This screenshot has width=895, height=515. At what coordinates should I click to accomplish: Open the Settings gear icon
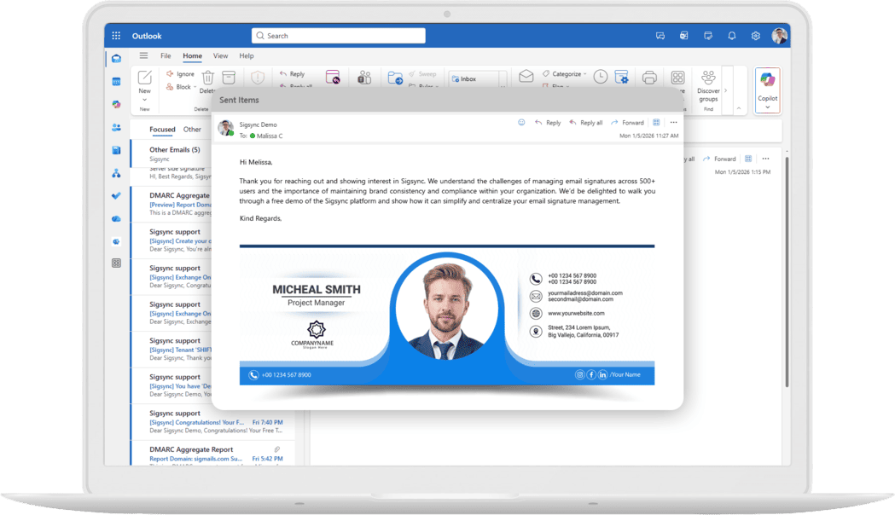[x=755, y=36]
